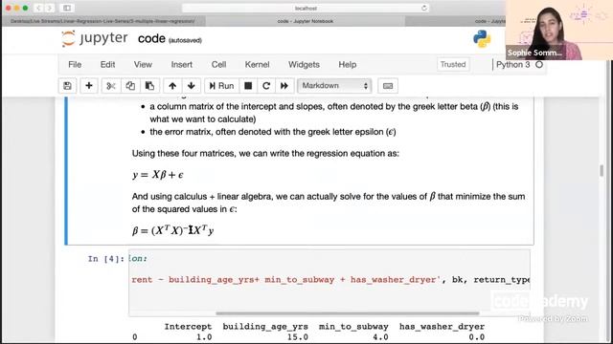Click the beta matrix solution formula
613x344 pixels.
[x=172, y=230]
